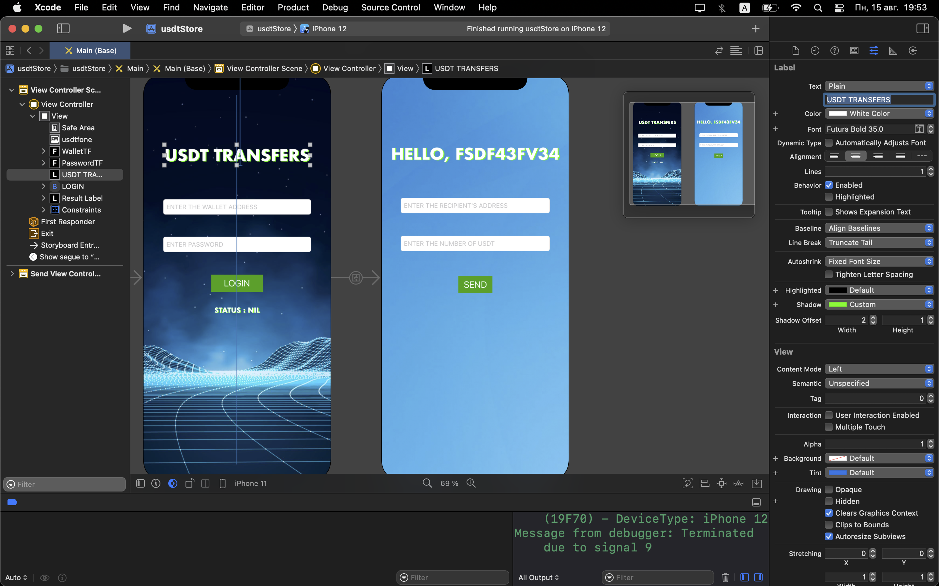Expand the WalletTF tree item
This screenshot has height=586, width=939.
[43, 151]
